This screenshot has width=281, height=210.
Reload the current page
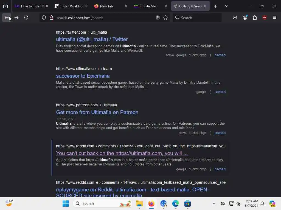pyautogui.click(x=26, y=18)
